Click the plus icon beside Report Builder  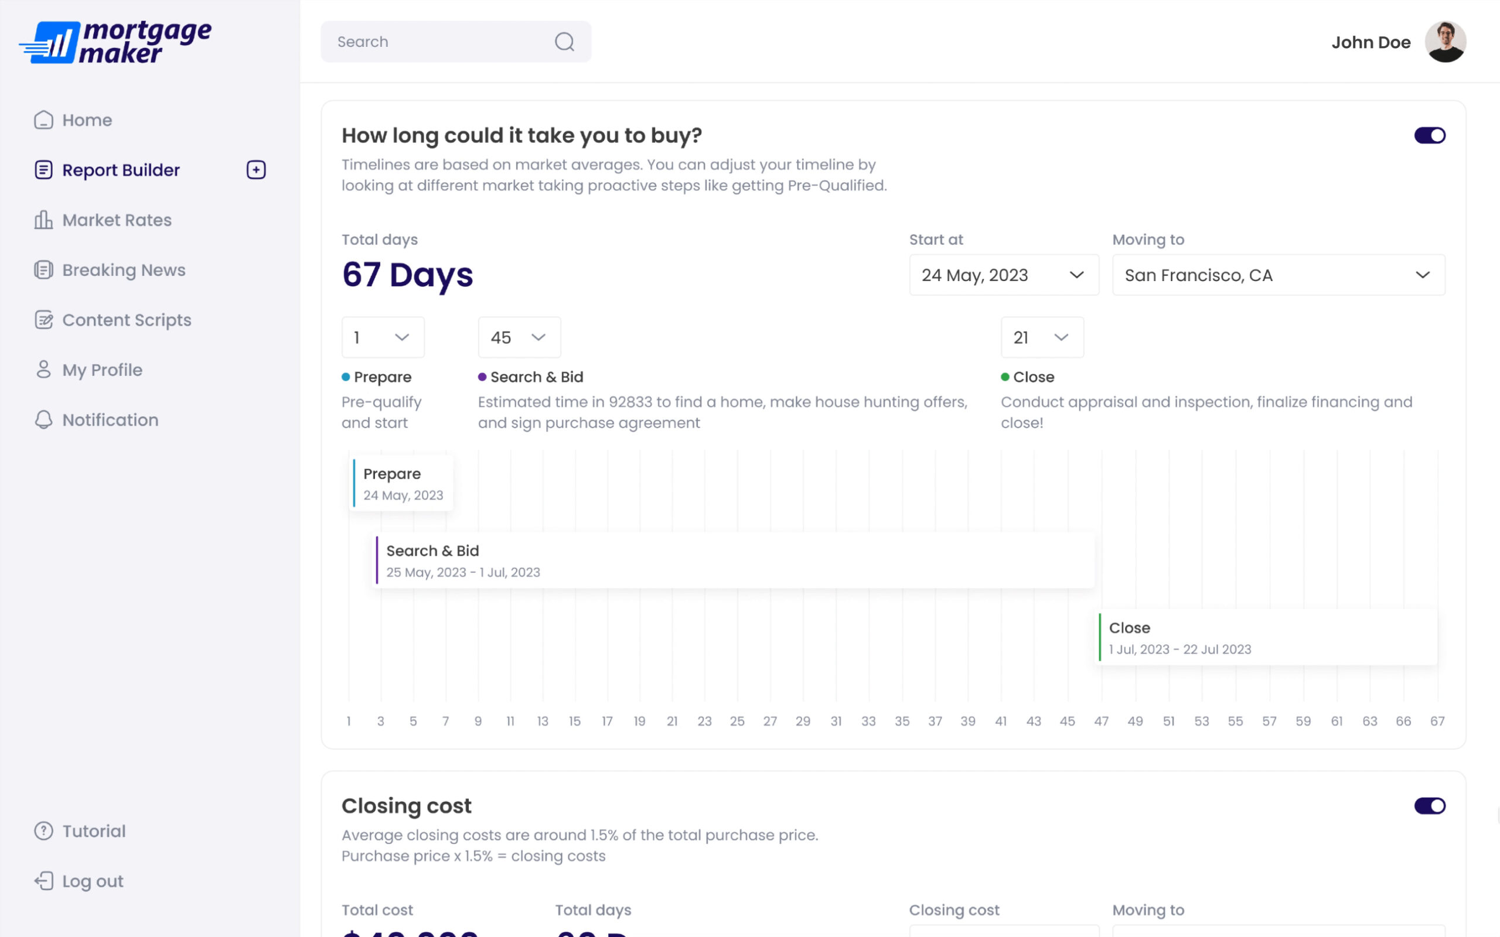(256, 170)
